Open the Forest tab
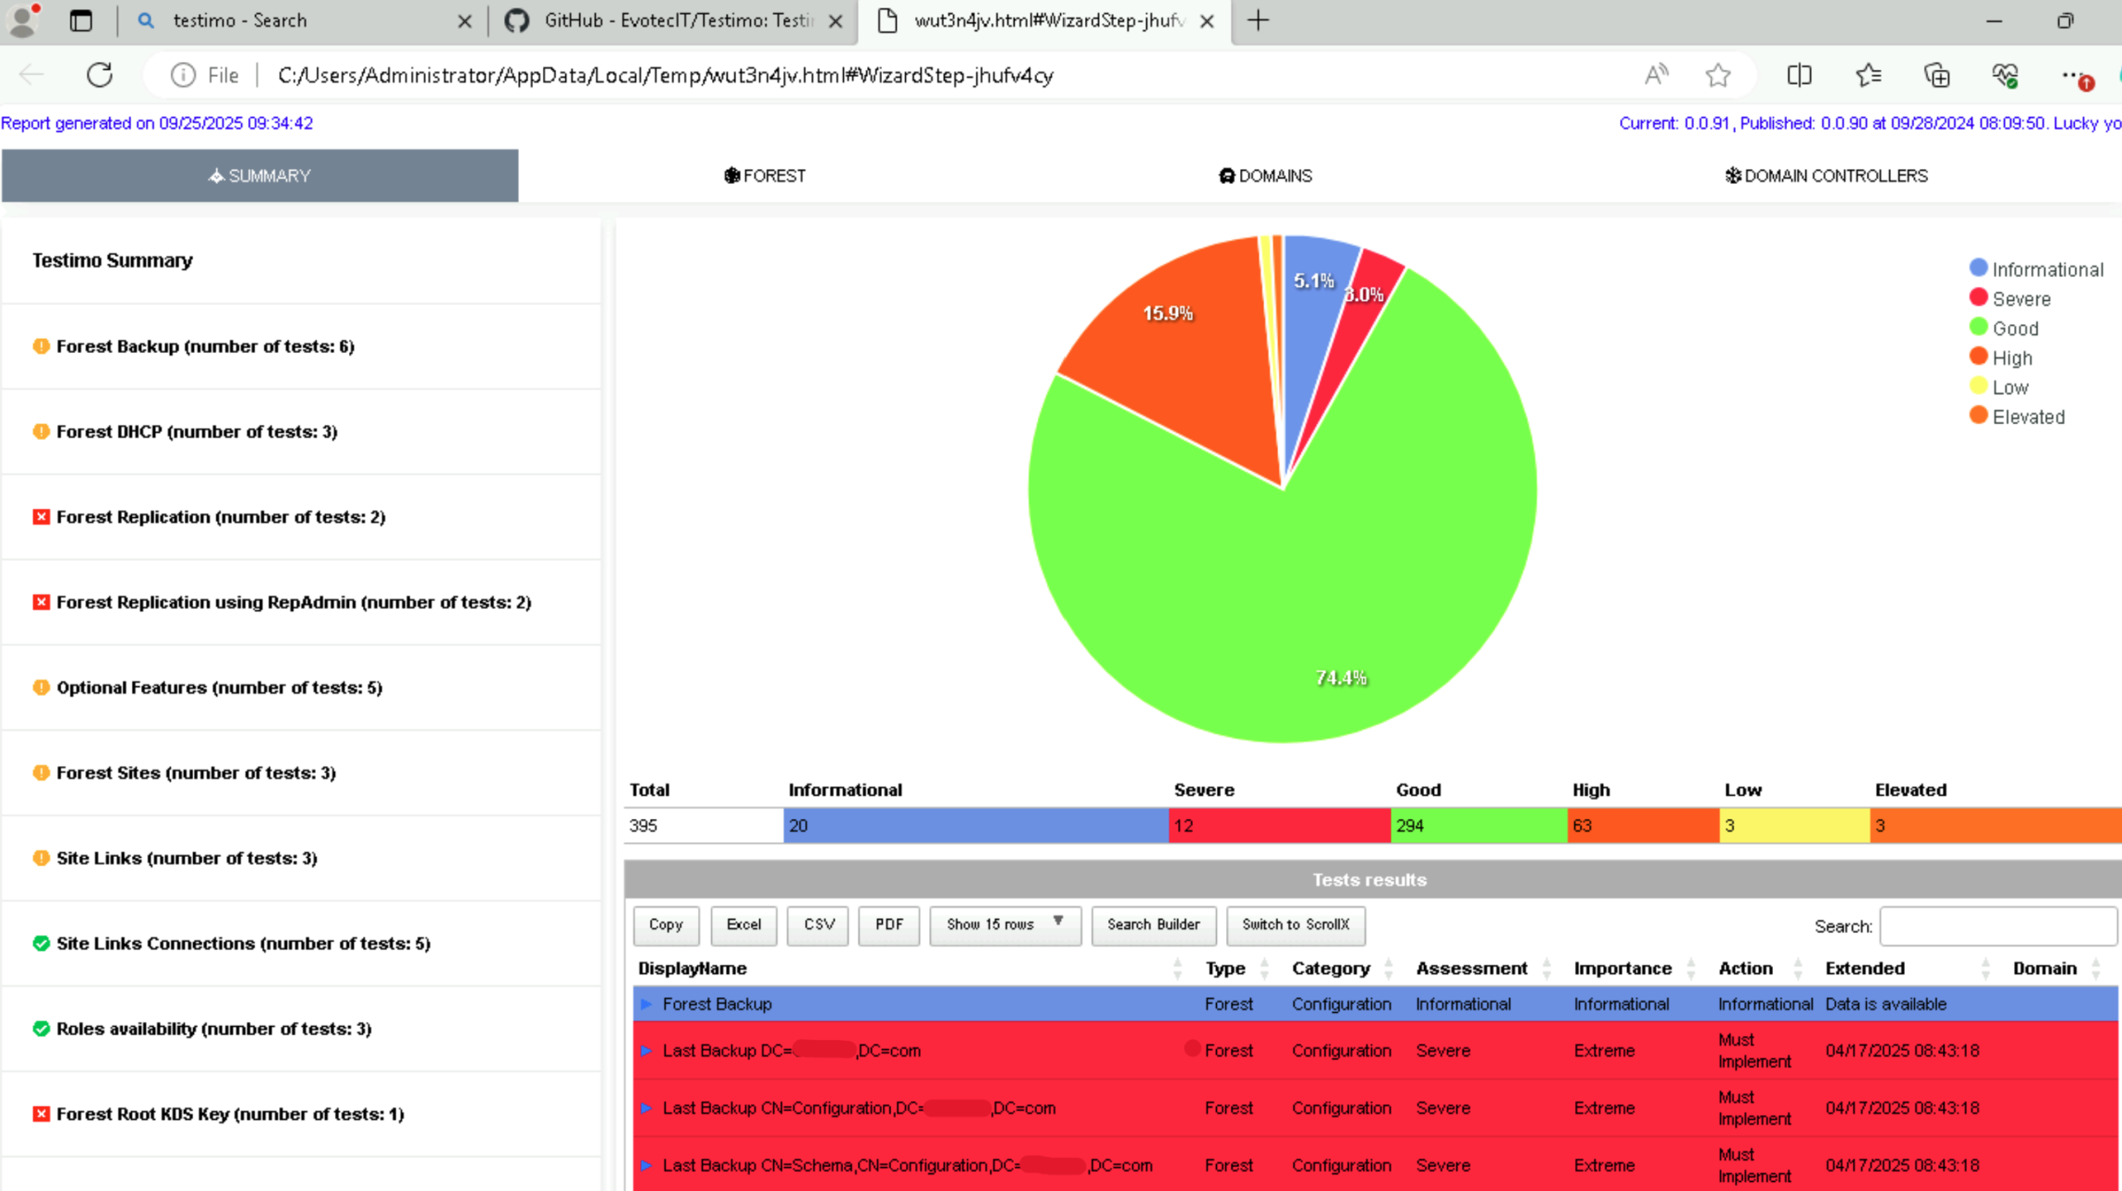The image size is (2122, 1191). 764,176
